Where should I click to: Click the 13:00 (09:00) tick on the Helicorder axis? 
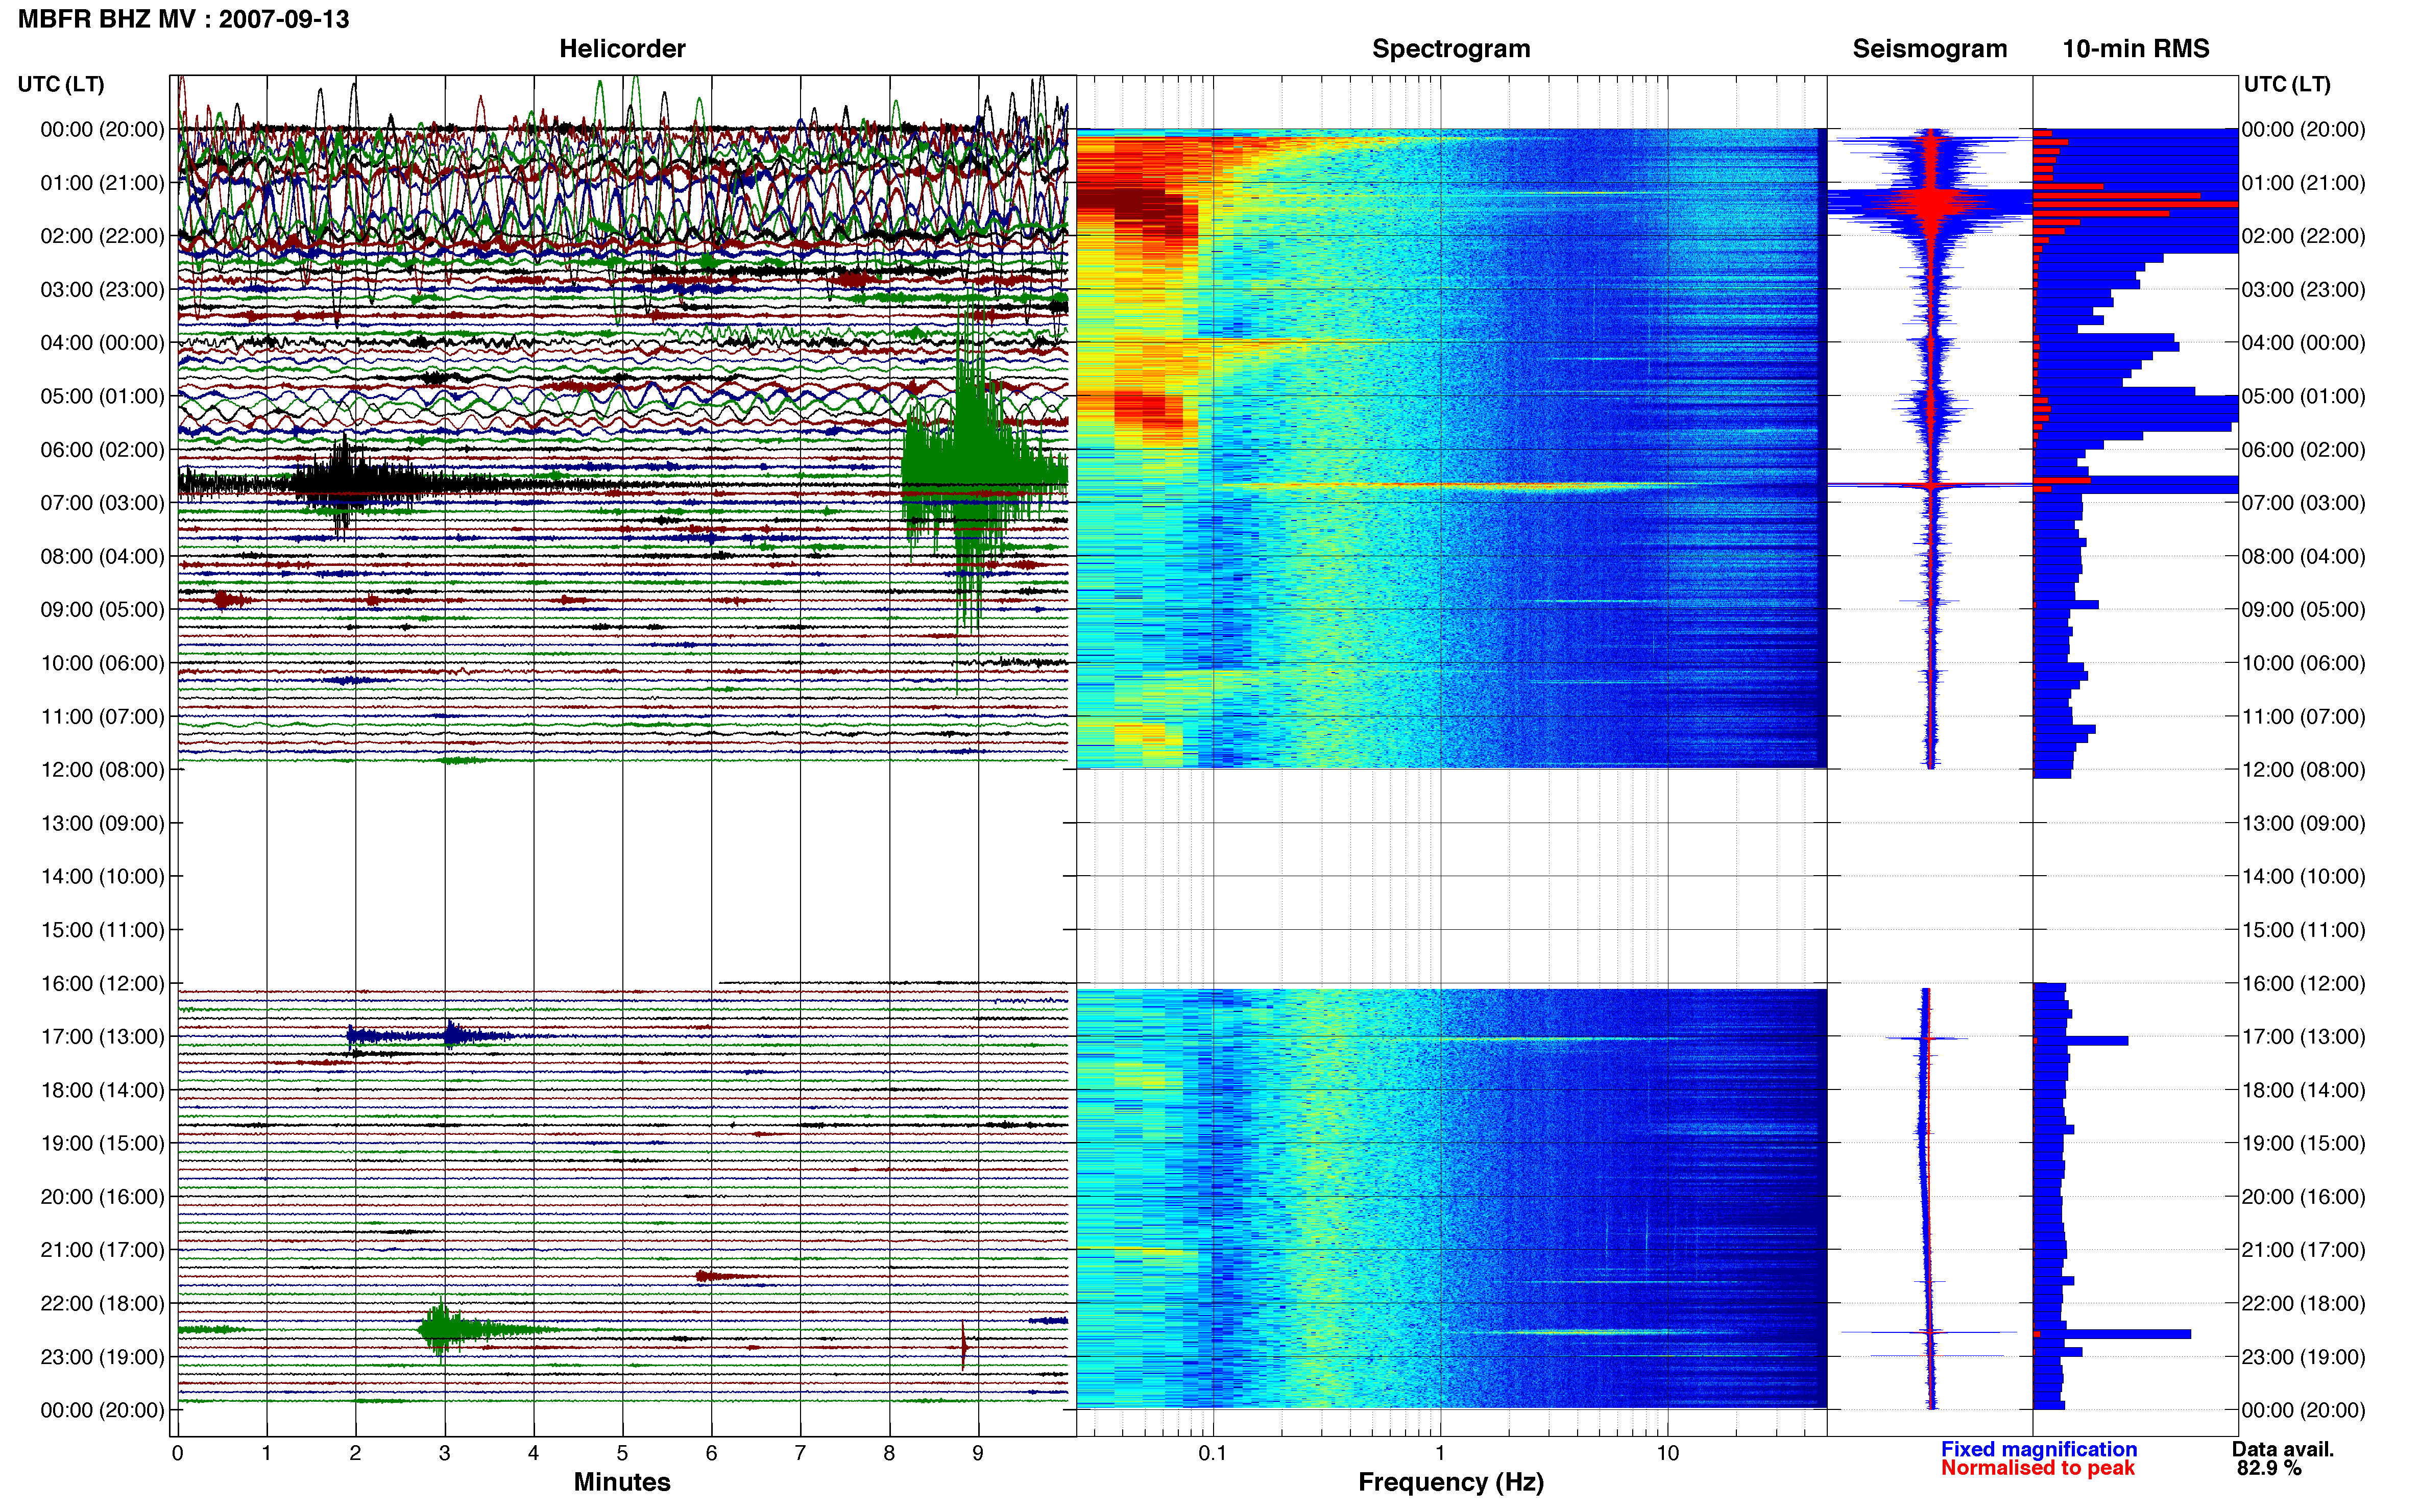102,823
